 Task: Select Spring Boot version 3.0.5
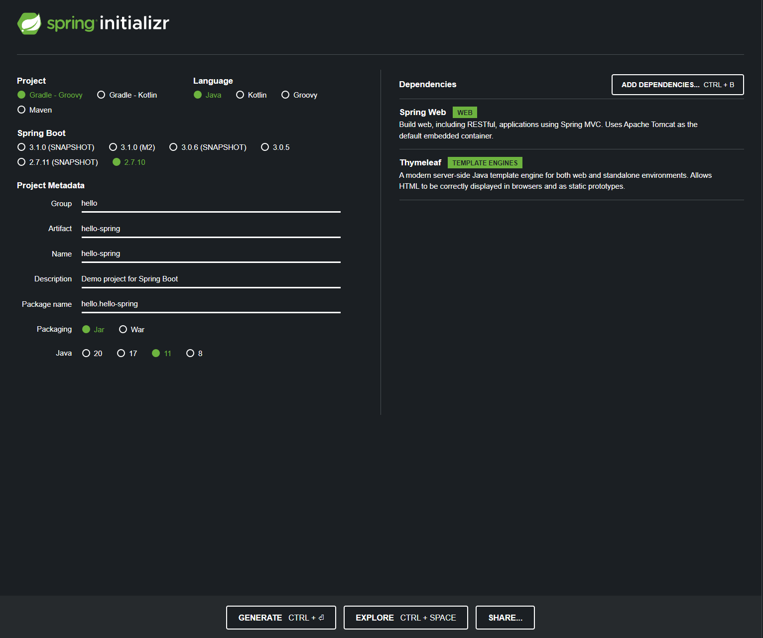tap(275, 147)
